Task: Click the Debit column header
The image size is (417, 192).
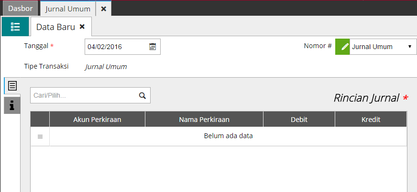Action: [299, 119]
